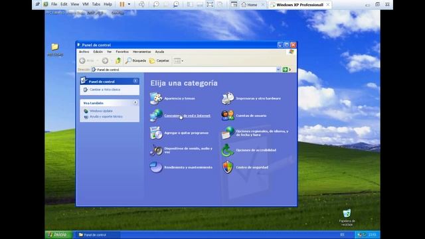Click the ES language indicator in taskbar
This screenshot has width=425, height=239.
coord(343,234)
